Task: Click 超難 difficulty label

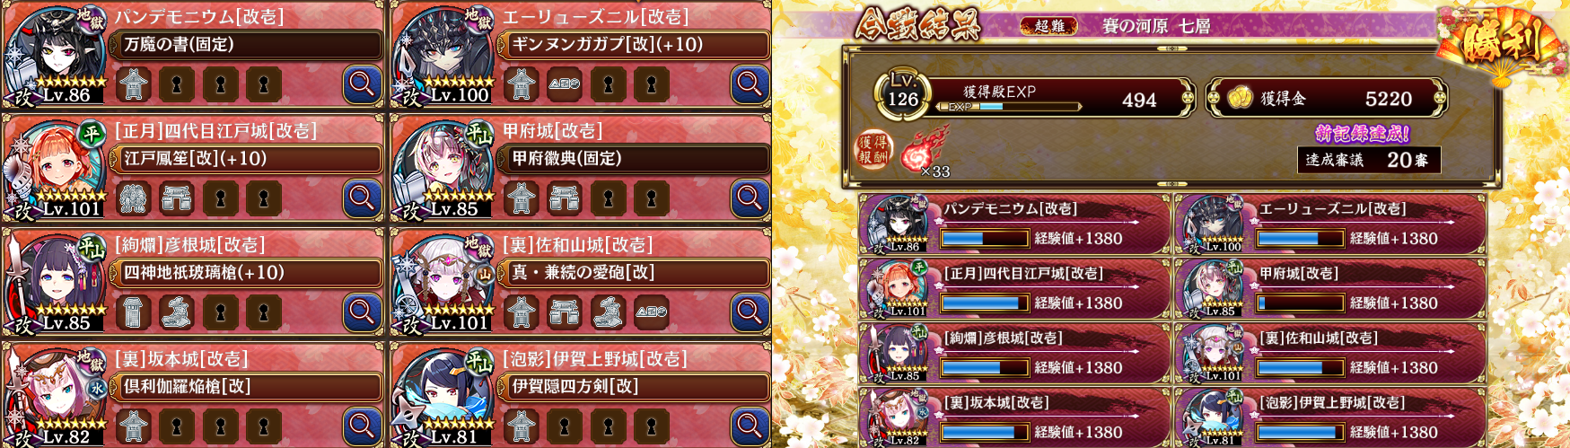Action: click(x=1049, y=26)
